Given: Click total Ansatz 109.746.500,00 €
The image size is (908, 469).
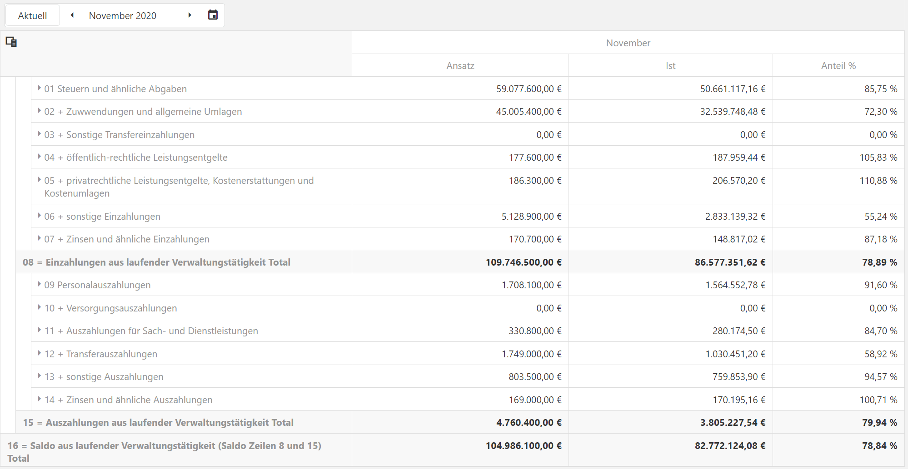Looking at the screenshot, I should (524, 262).
